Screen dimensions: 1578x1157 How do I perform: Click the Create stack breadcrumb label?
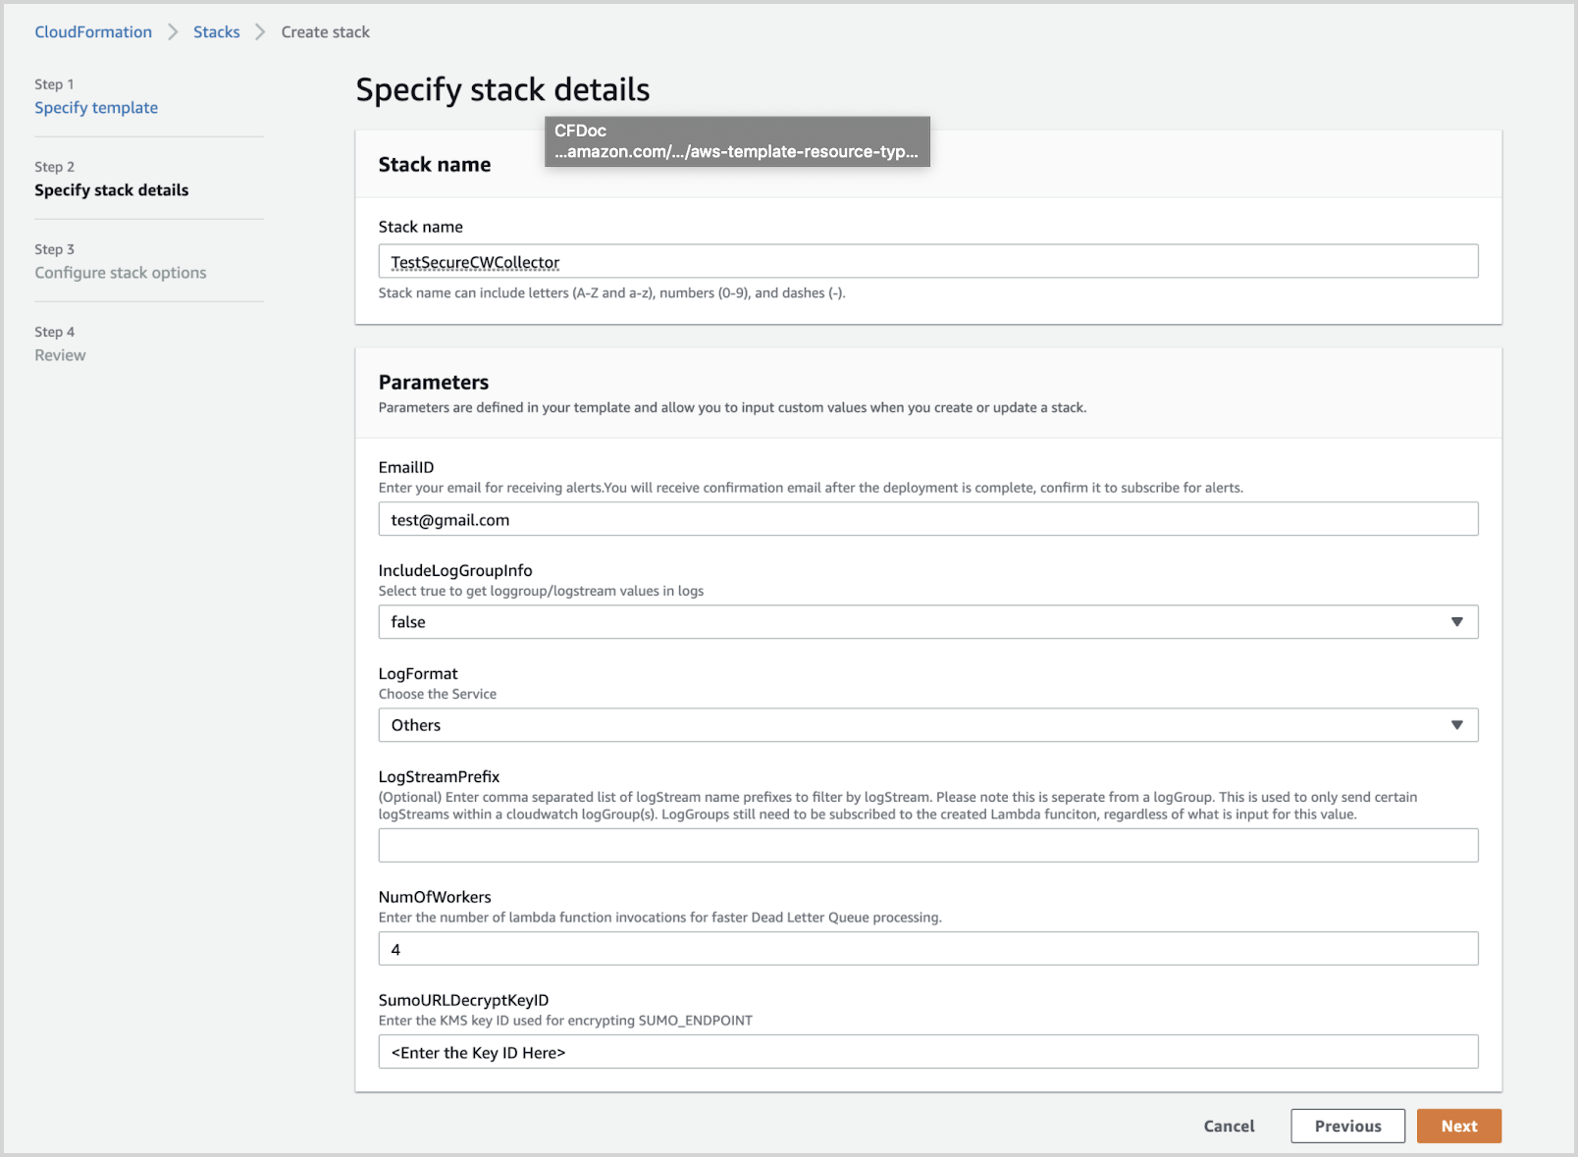tap(325, 31)
